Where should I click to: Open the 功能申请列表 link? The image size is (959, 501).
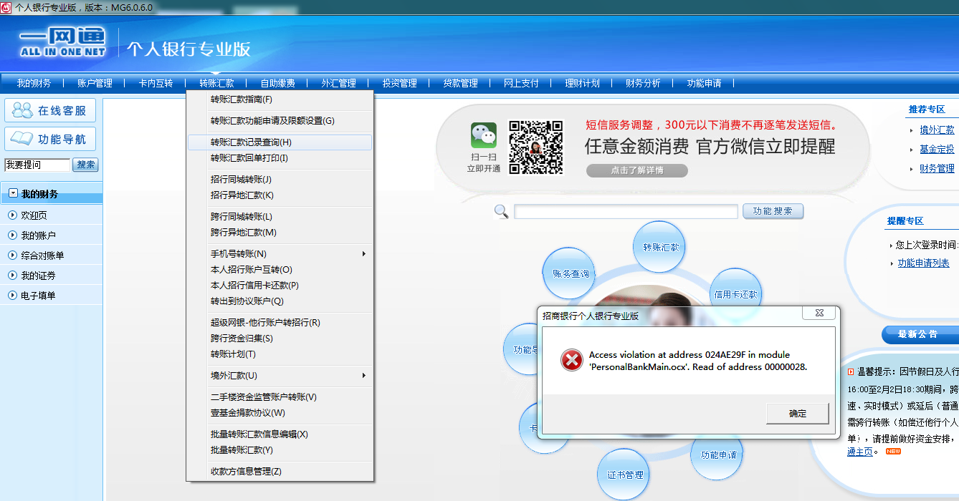coord(924,263)
